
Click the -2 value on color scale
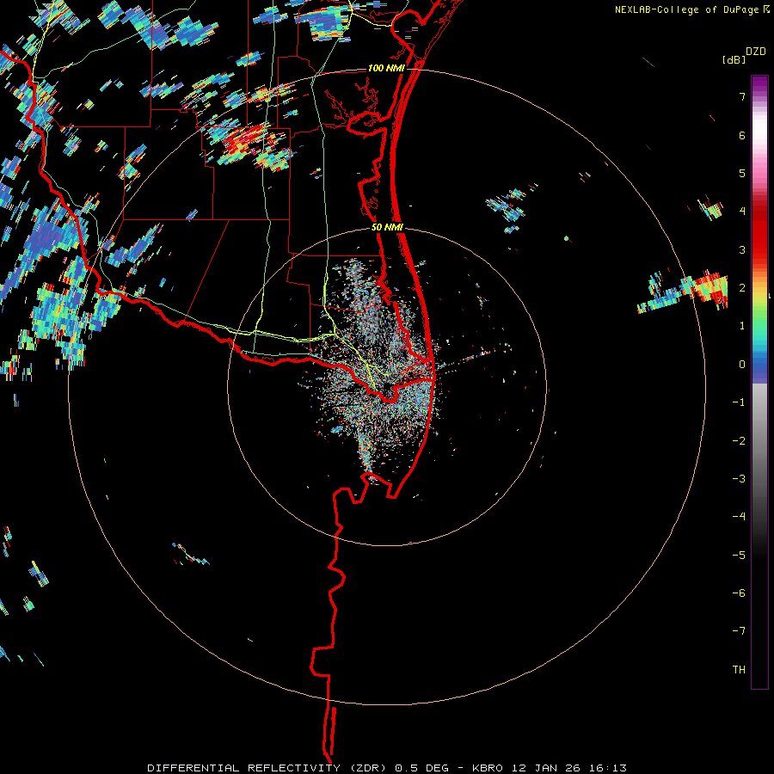739,441
